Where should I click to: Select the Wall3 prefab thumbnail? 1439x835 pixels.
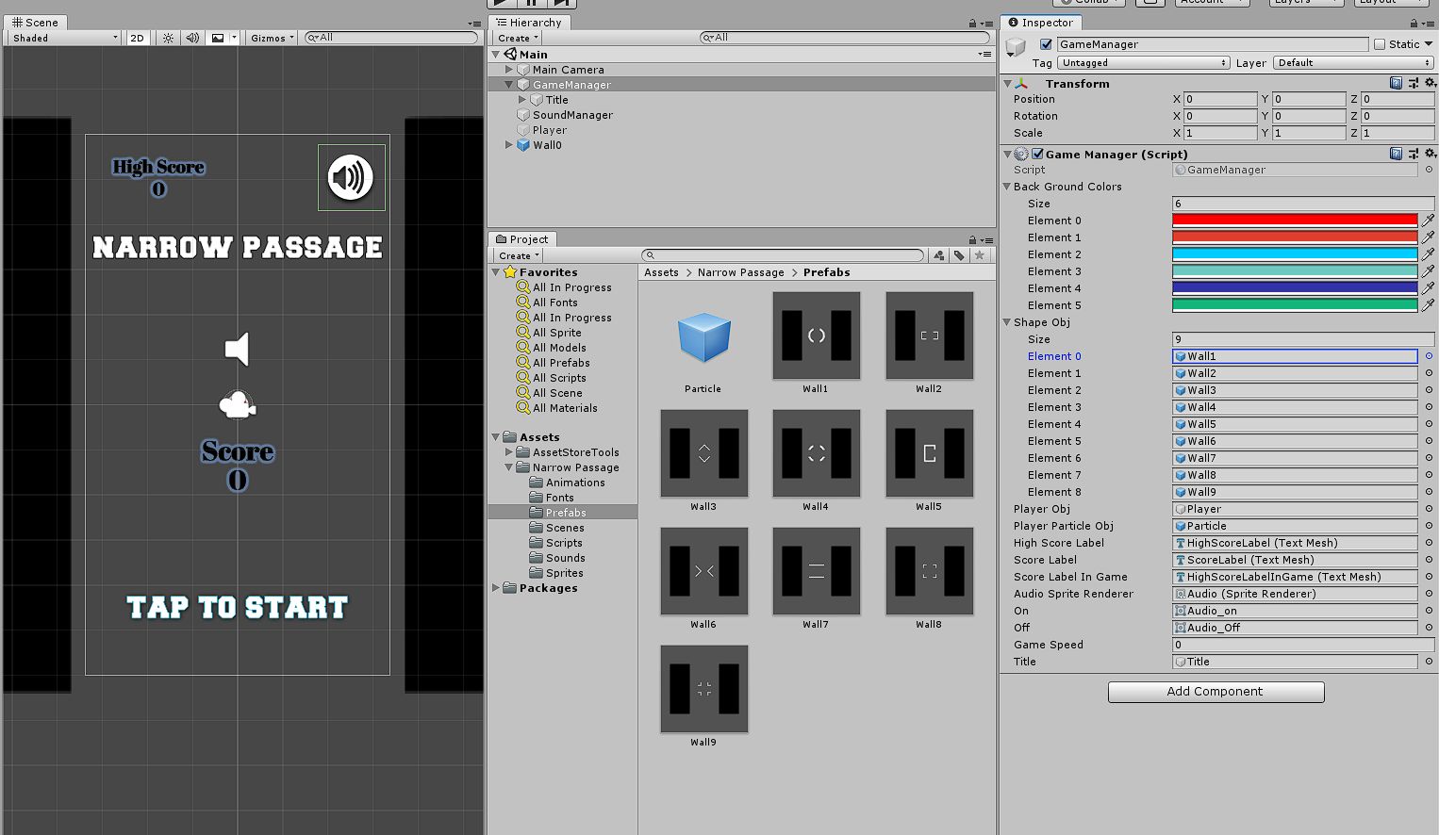(x=703, y=453)
